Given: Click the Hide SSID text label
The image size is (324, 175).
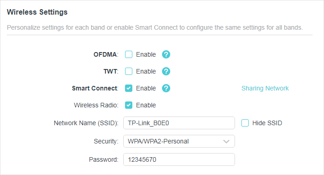Looking at the screenshot, I should pyautogui.click(x=267, y=123).
